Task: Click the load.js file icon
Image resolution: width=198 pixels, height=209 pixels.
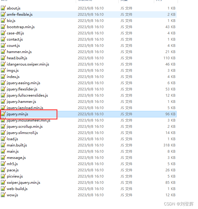Action: point(3,139)
